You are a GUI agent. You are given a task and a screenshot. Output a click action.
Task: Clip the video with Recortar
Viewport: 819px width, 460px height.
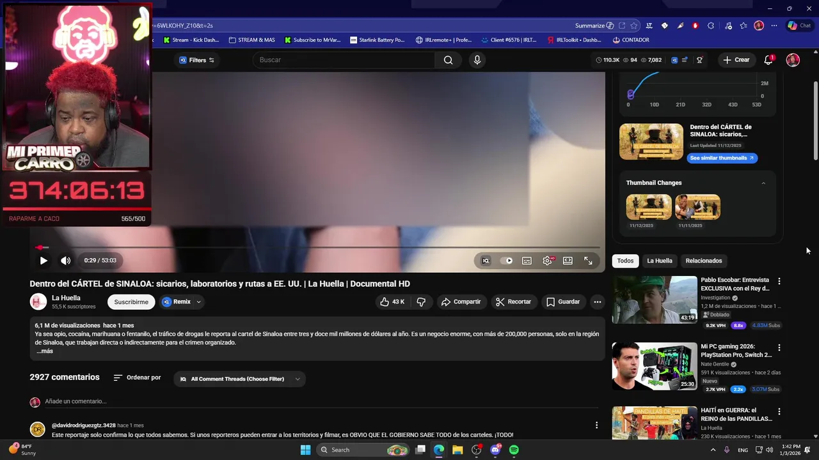coord(514,302)
